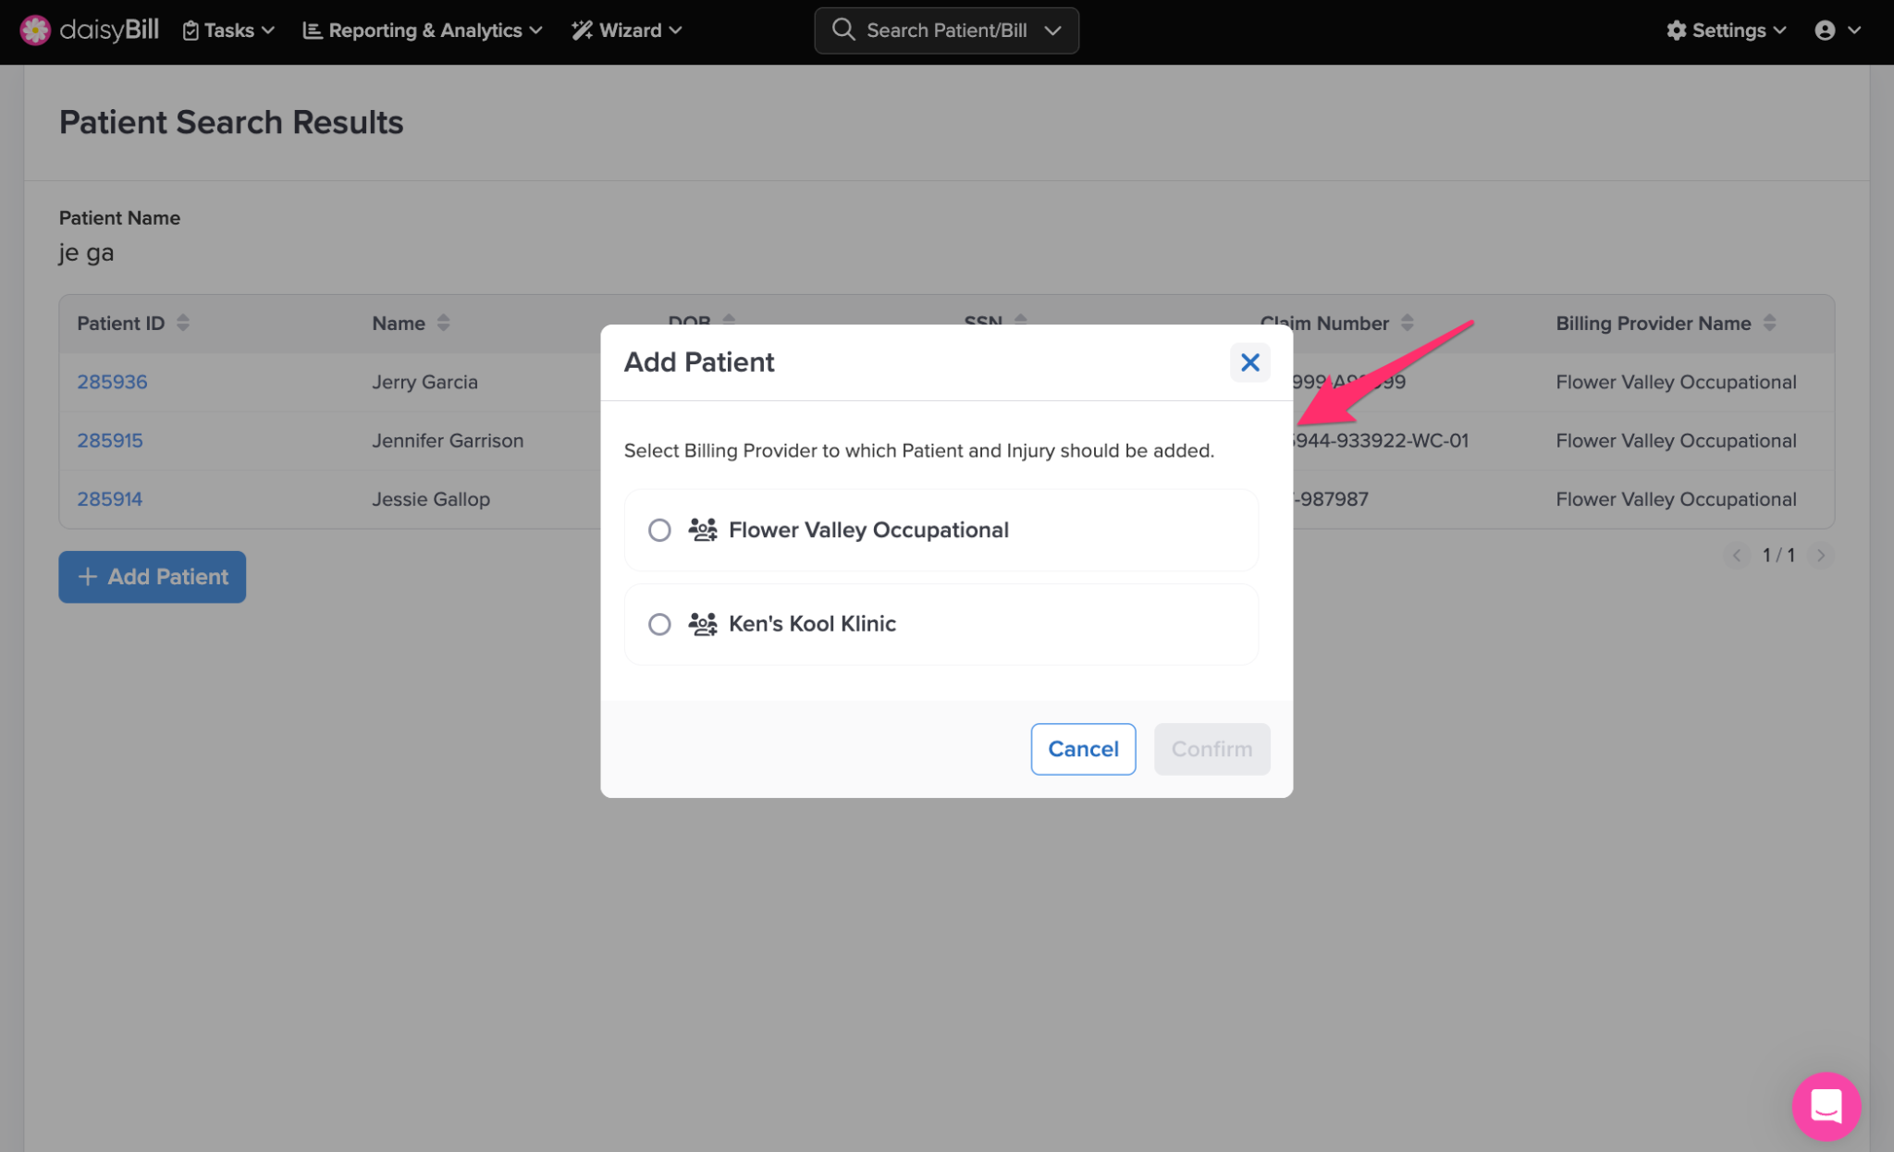Expand Reporting & Analytics menu
This screenshot has width=1894, height=1152.
pos(423,31)
